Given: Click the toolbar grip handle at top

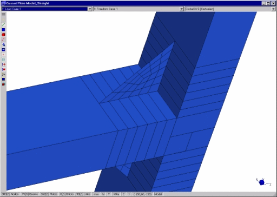Looking at the screenshot, I should pyautogui.click(x=3, y=15).
